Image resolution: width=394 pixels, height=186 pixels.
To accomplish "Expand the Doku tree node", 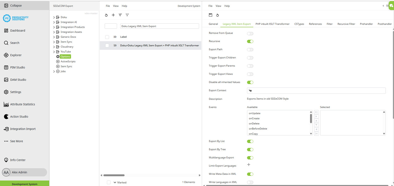I will point(54,17).
